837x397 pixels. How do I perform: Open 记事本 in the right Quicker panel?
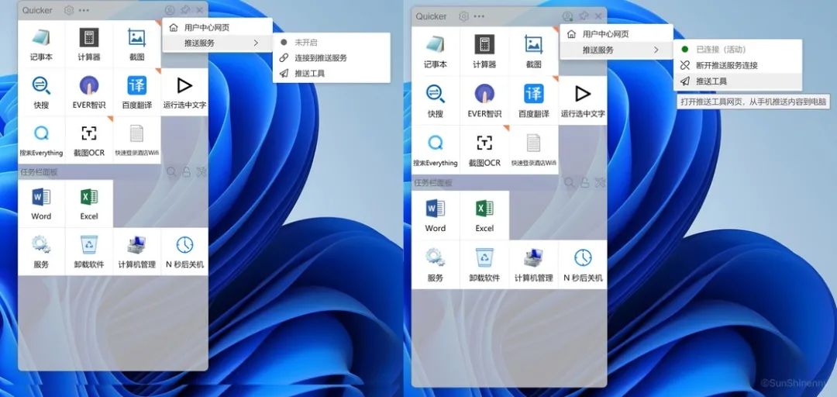click(435, 52)
